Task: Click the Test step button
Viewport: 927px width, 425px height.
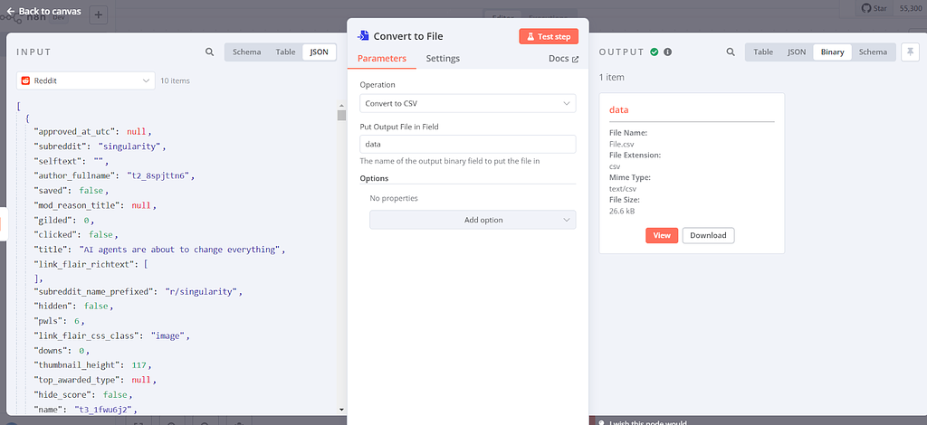Action: 548,36
